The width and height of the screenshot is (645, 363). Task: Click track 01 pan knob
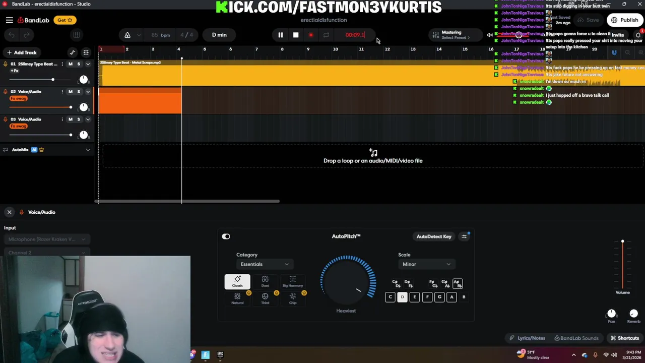click(84, 80)
